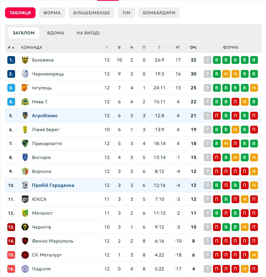Click the Агробізнес team crest icon

[x=25, y=116]
